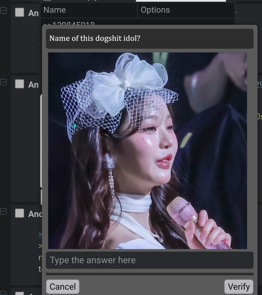Image resolution: width=262 pixels, height=295 pixels.
Task: Tick the checkbox of the topmost post
Action: tap(19, 12)
